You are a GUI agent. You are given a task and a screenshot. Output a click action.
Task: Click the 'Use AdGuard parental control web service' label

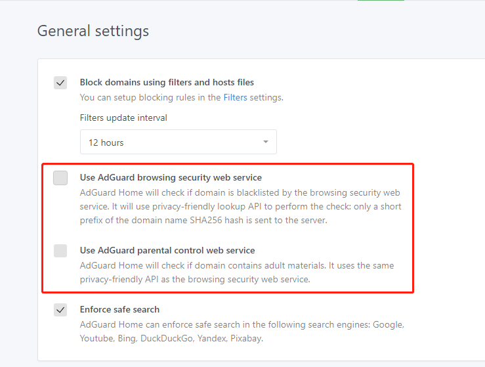pos(167,250)
